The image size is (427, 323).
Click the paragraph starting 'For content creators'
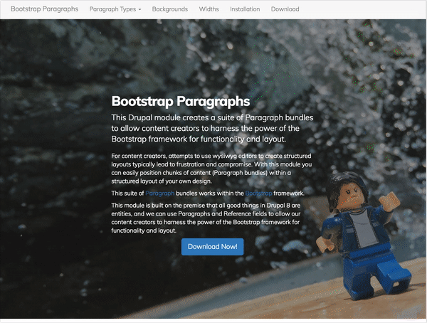coord(211,169)
